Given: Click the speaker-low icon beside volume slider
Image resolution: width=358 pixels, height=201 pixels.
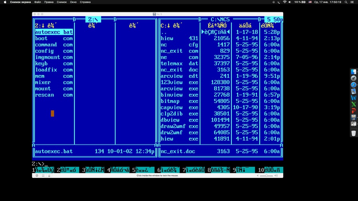Looking at the screenshot, I should pos(258,176).
